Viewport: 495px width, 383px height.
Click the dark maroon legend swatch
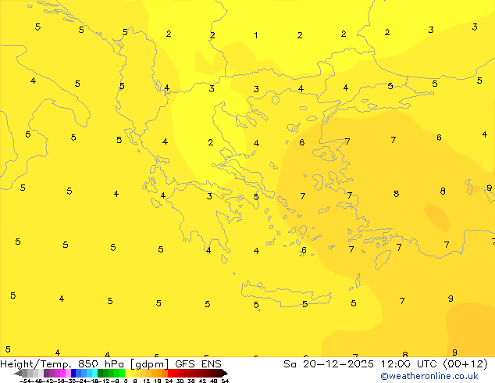(x=219, y=373)
